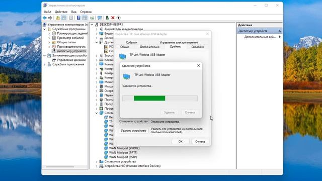Viewport: 322px width, 181px height.
Task: Open the Справка menu
Action: pyautogui.click(x=86, y=12)
